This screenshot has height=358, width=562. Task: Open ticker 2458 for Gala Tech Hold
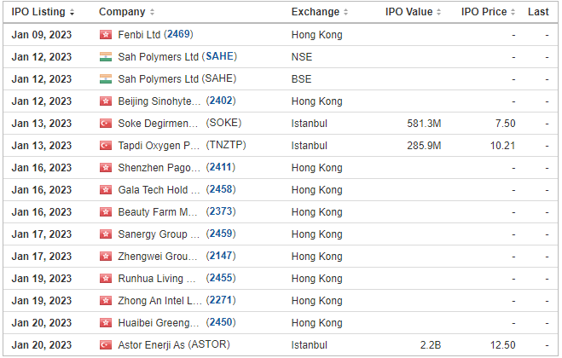(221, 189)
